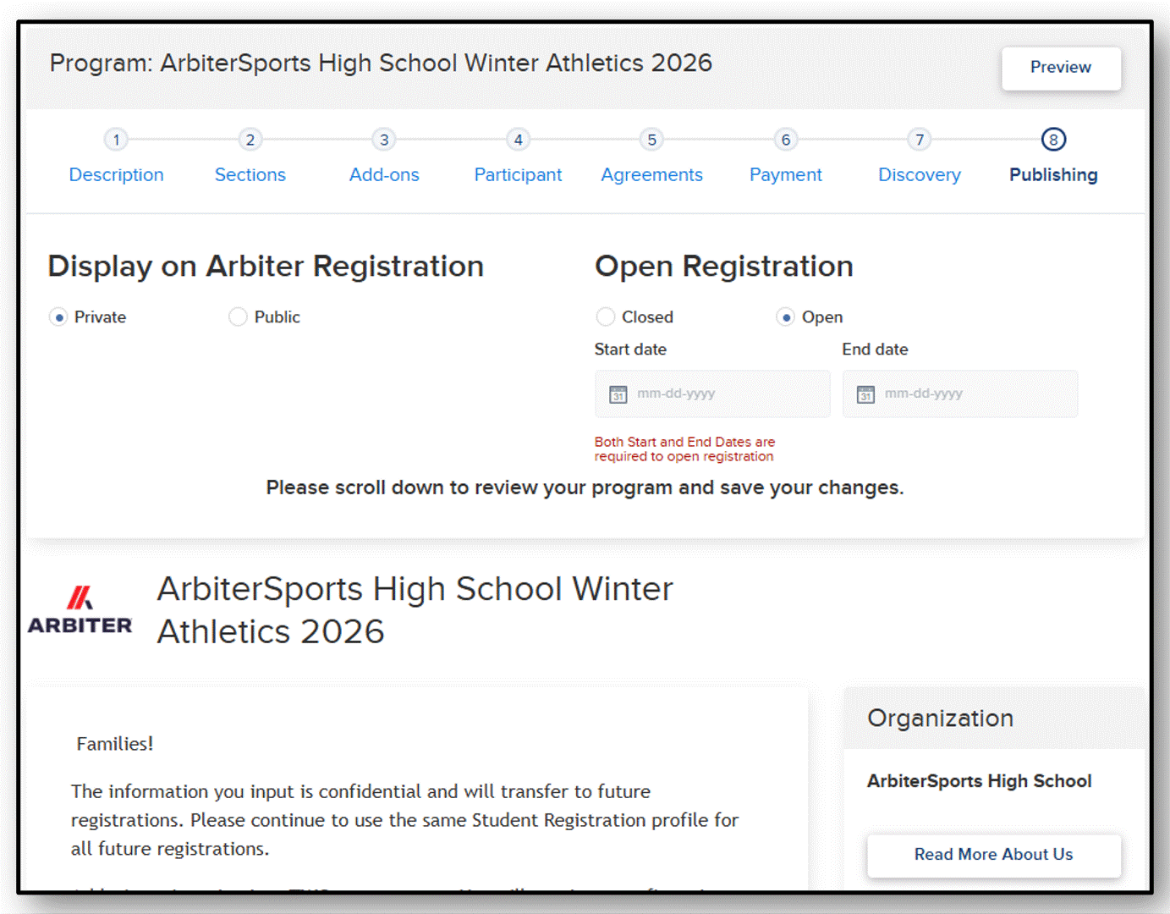Set registration to Closed

pos(606,317)
